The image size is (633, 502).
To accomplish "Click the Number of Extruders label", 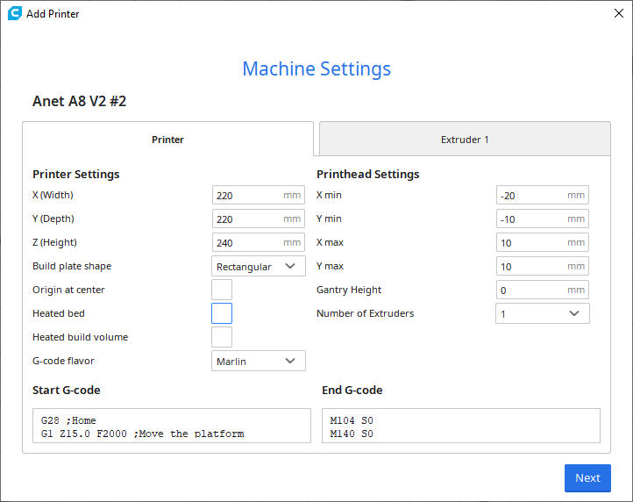I will tap(366, 313).
